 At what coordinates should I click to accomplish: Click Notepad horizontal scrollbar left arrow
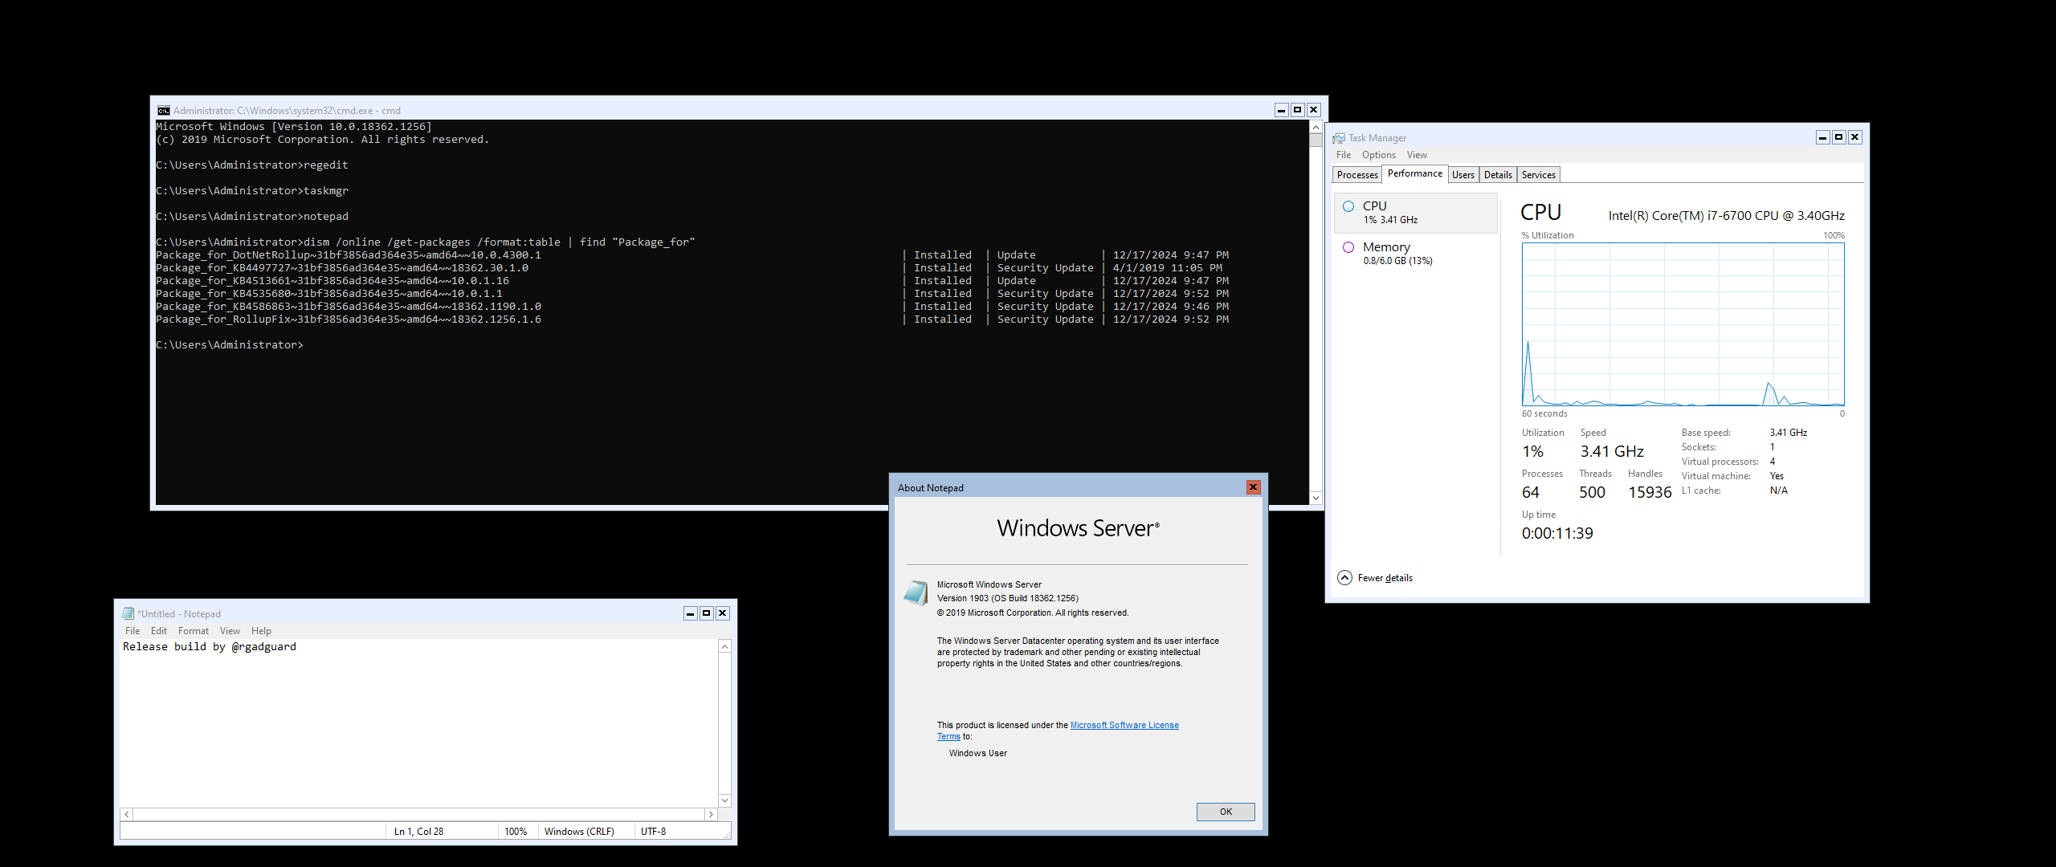(x=127, y=814)
